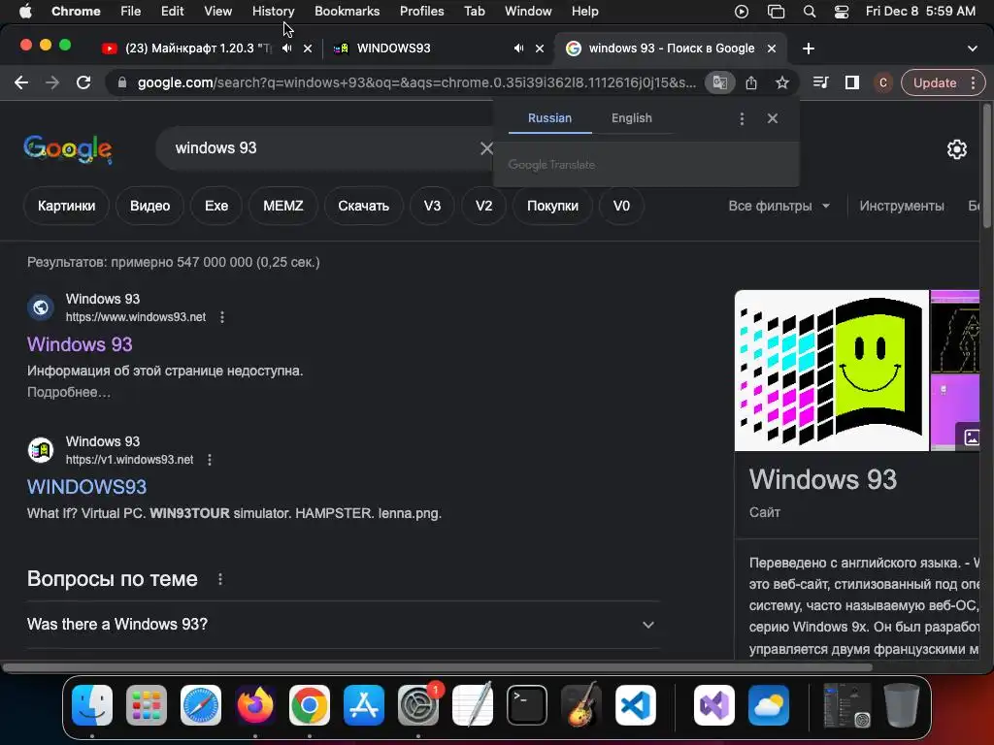Click the vertical page scrollbar
994x745 pixels.
click(x=987, y=165)
